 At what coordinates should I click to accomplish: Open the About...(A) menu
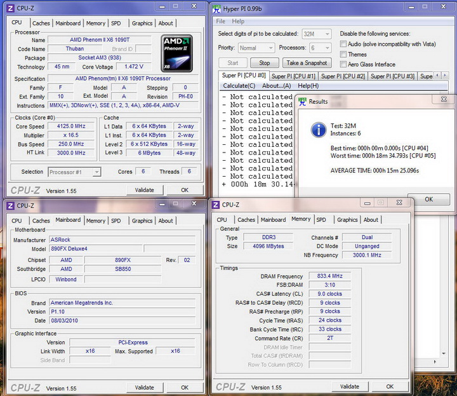(276, 86)
